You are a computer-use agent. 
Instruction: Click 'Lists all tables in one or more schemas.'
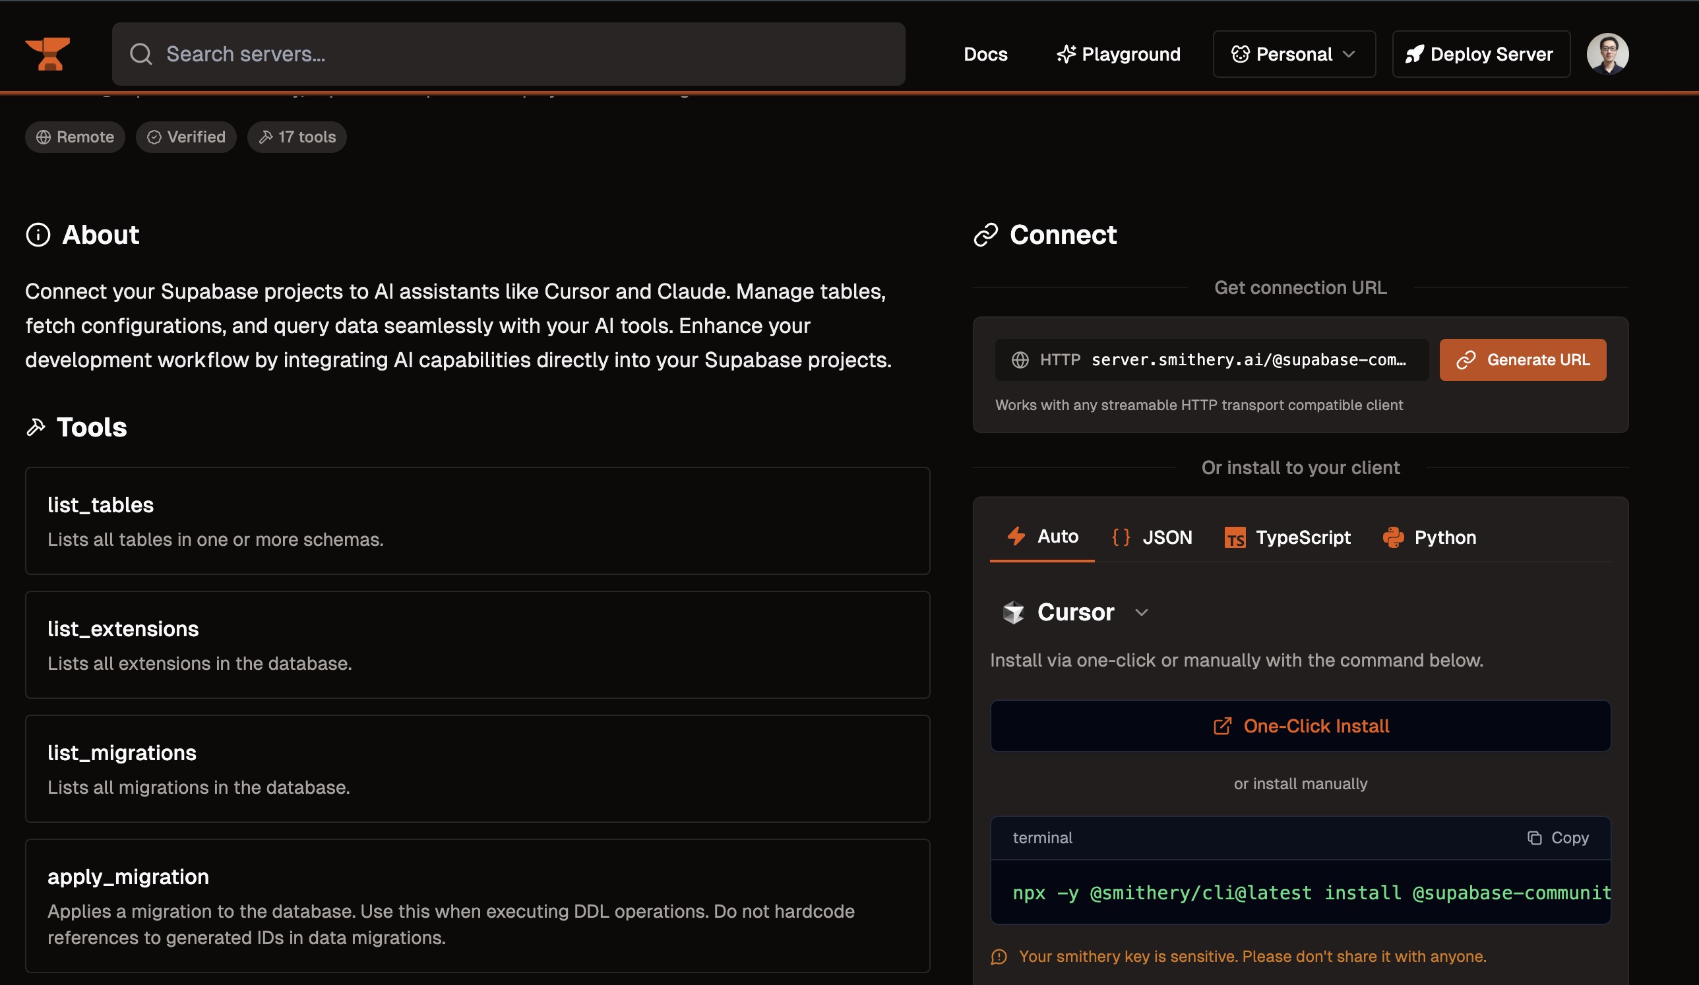tap(215, 540)
